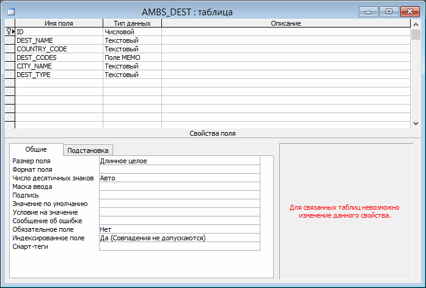Viewport: 426px width, 288px height.
Task: Click the Смарт-теги value box
Action: tap(180, 246)
